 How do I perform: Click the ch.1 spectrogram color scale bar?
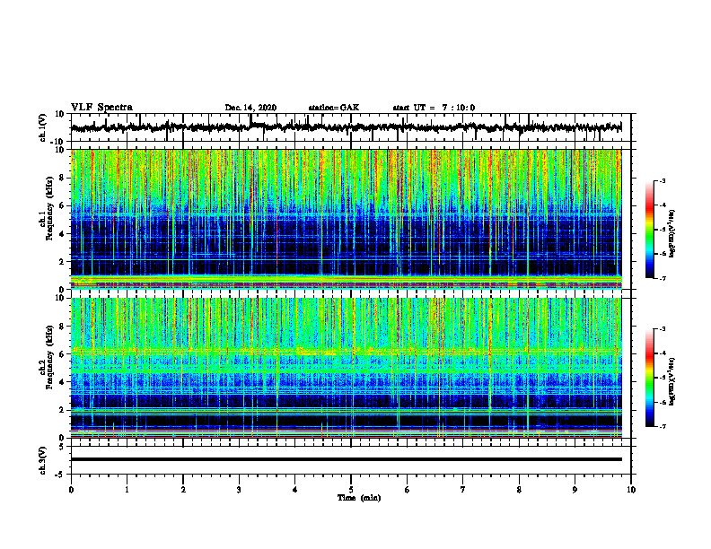pos(649,230)
